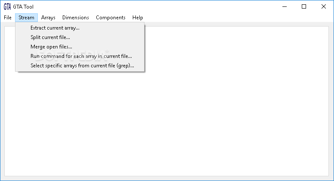334x181 pixels.
Task: Open the Components menu
Action: point(110,18)
